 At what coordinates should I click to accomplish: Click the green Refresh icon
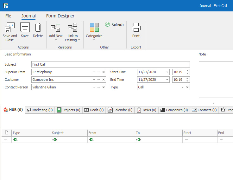point(107,24)
